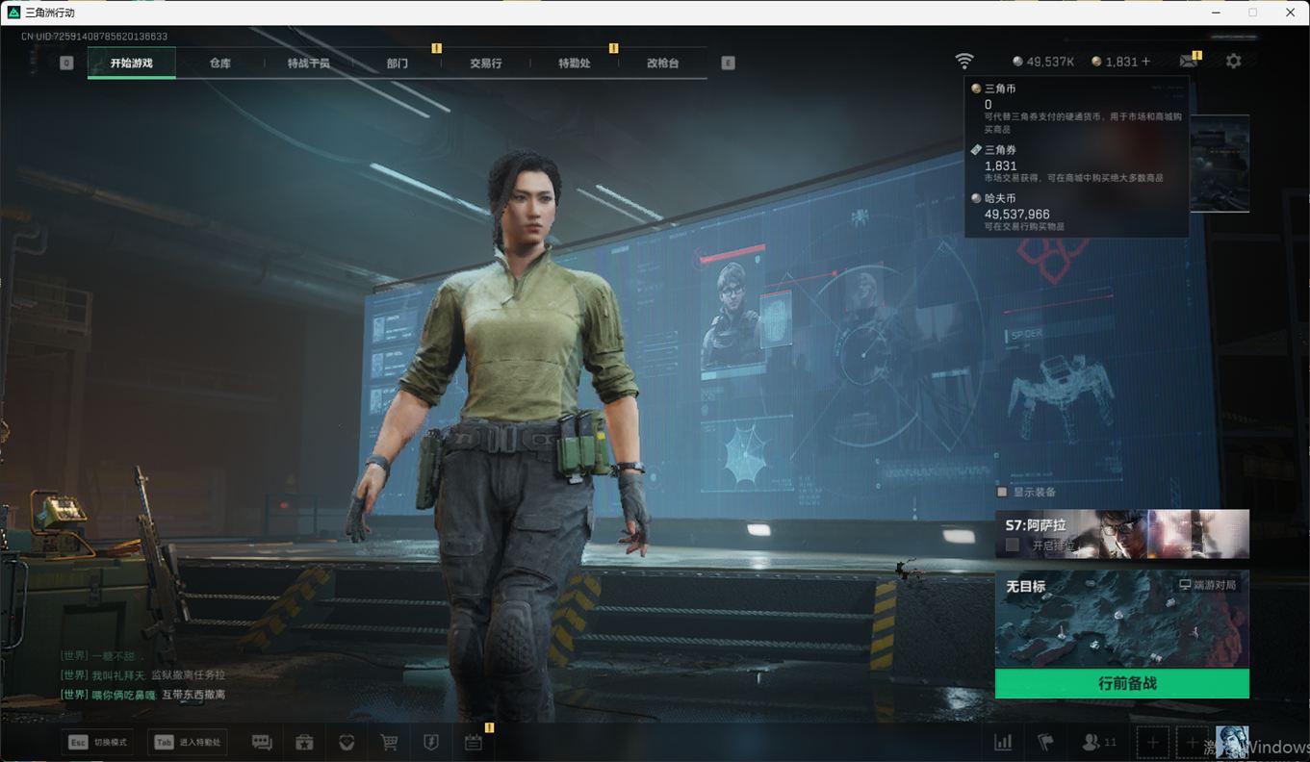
Task: Open game settings gear icon
Action: pyautogui.click(x=1233, y=62)
